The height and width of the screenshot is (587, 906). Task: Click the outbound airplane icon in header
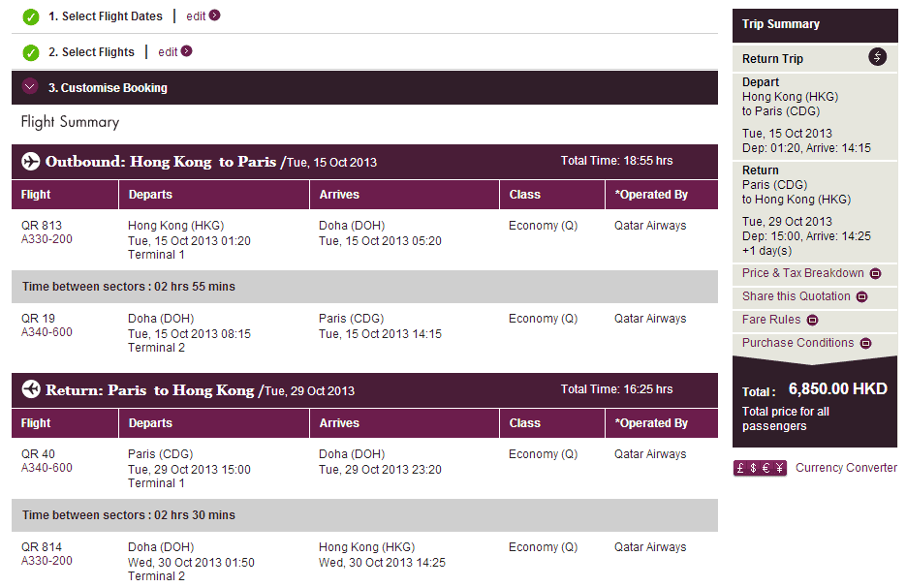30,161
